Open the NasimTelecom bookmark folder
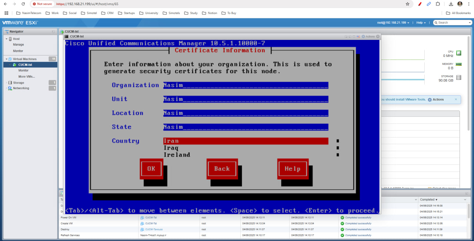 coord(28,13)
